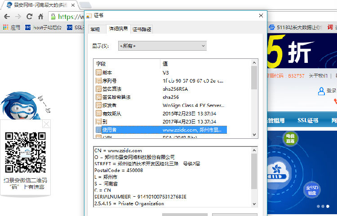Close the QR code popup with X

pyautogui.click(x=46, y=124)
